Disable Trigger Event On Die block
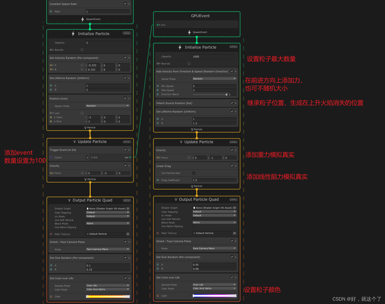Viewport: 385px width, 304px height. pos(125,150)
